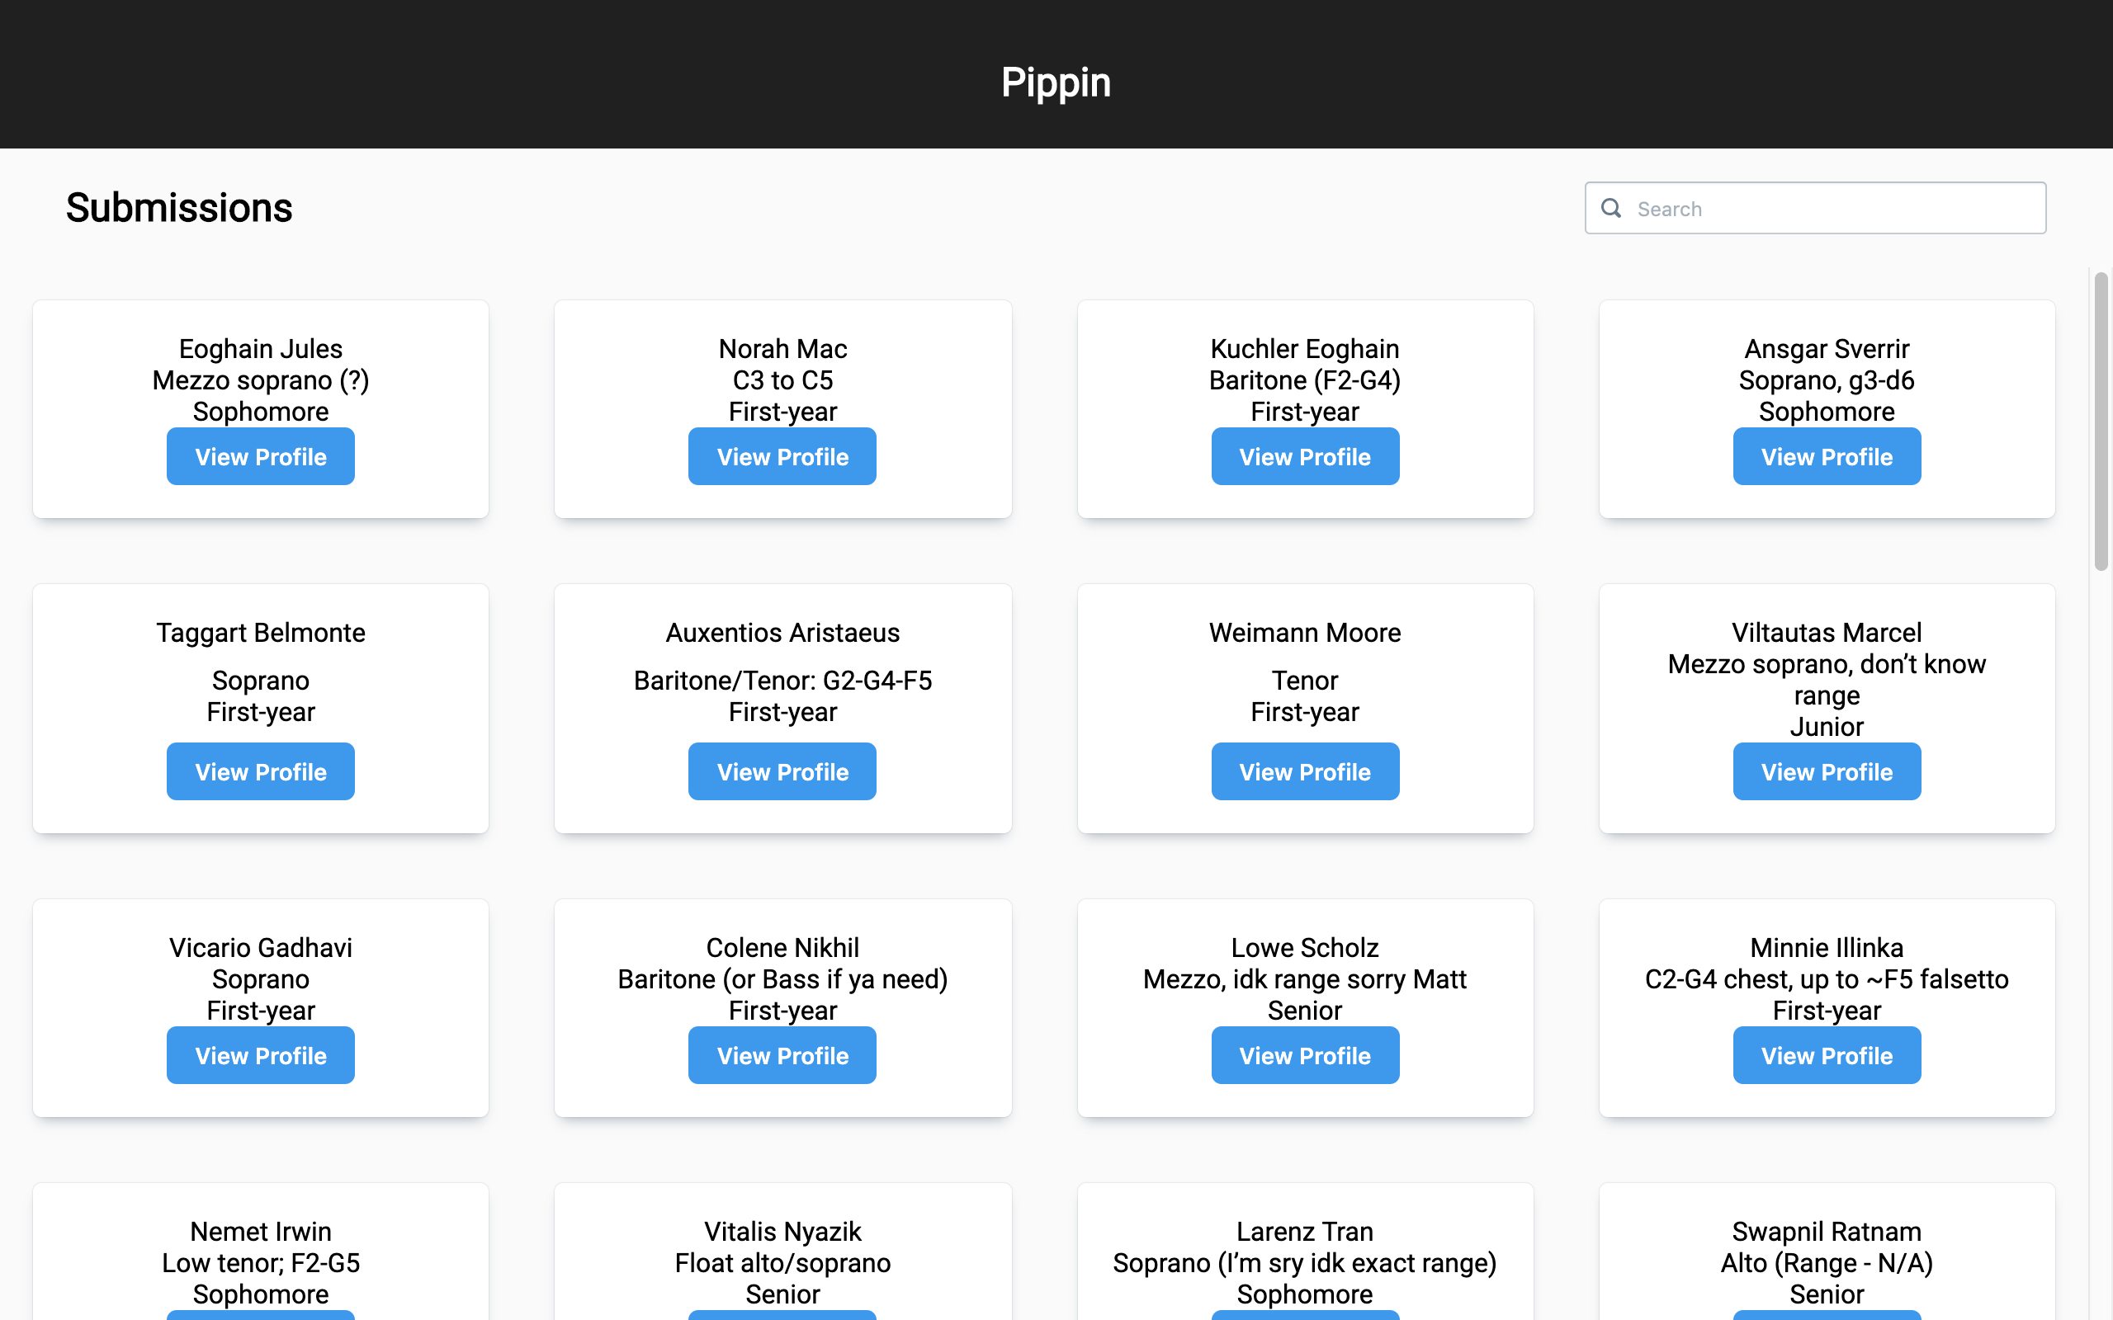Viewport: 2113px width, 1320px height.
Task: Open Minnie Illinka's profile
Action: [x=1826, y=1055]
